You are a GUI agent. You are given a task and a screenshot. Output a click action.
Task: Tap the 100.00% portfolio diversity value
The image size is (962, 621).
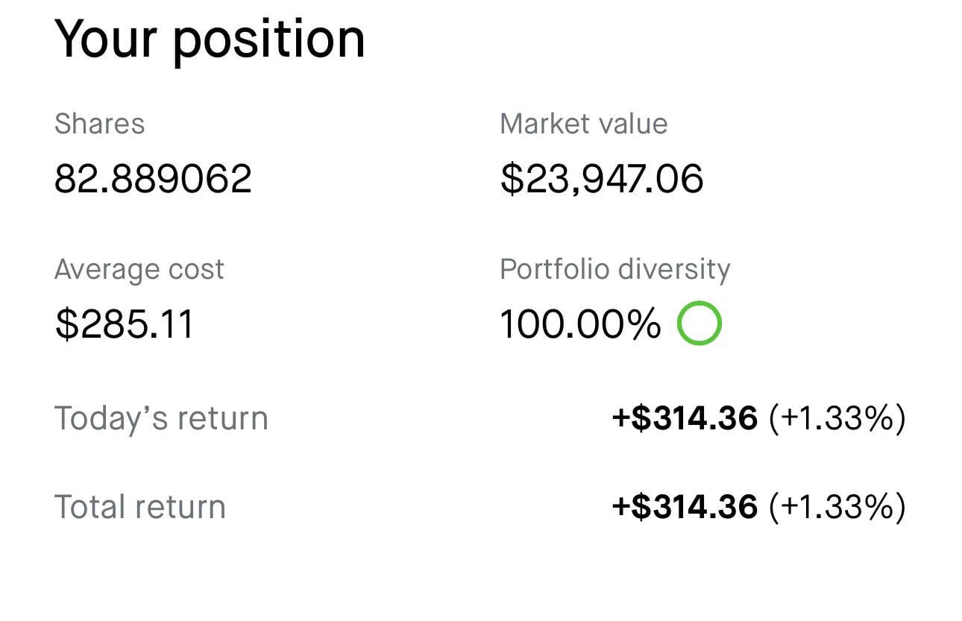[x=579, y=324]
